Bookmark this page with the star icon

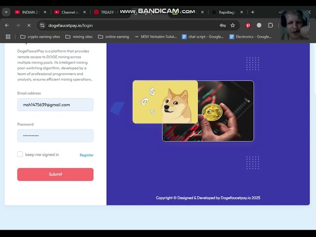pyautogui.click(x=233, y=25)
